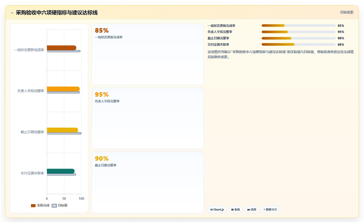Click the 80% value beside 交付证据关联率
This screenshot has height=222, width=364.
tap(341, 45)
